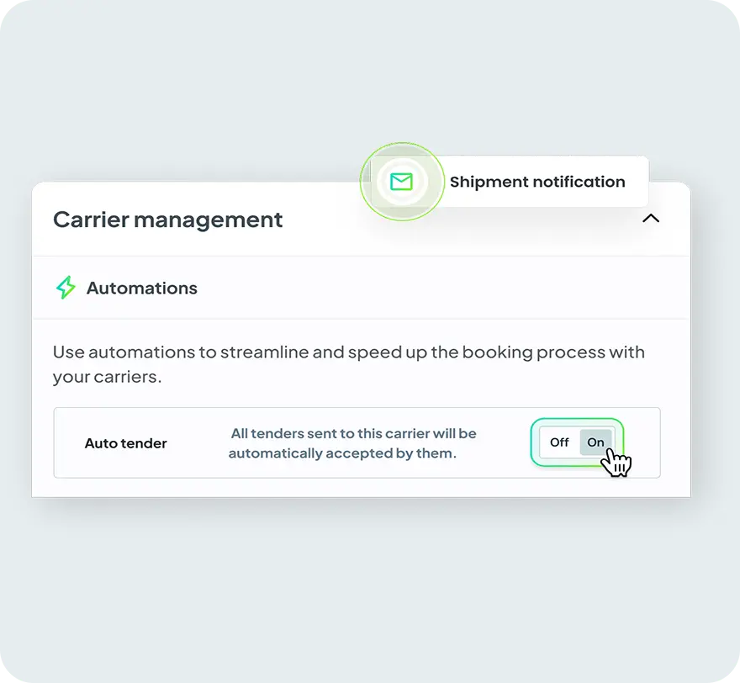The image size is (740, 683).
Task: Collapse the Carrier management panel chevron
Action: [650, 219]
